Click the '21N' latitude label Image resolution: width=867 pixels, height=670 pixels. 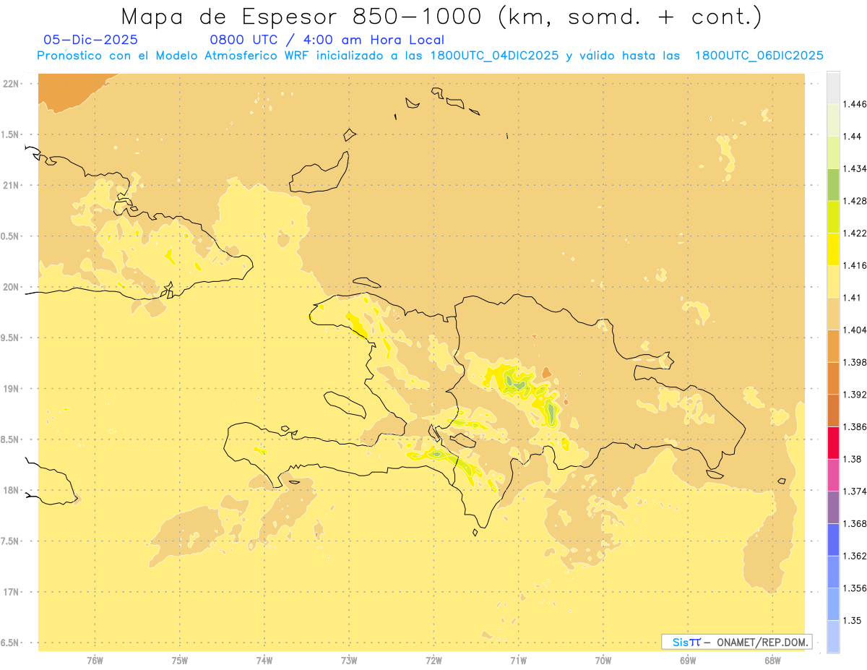(x=11, y=186)
